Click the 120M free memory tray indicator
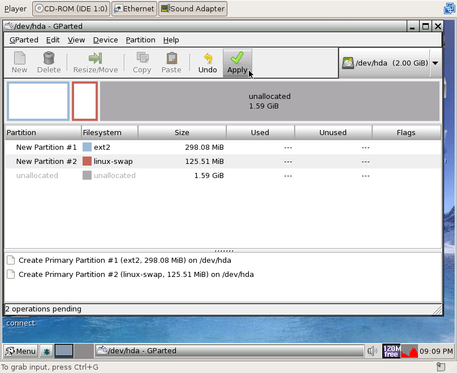The height and width of the screenshot is (373, 457). click(391, 351)
